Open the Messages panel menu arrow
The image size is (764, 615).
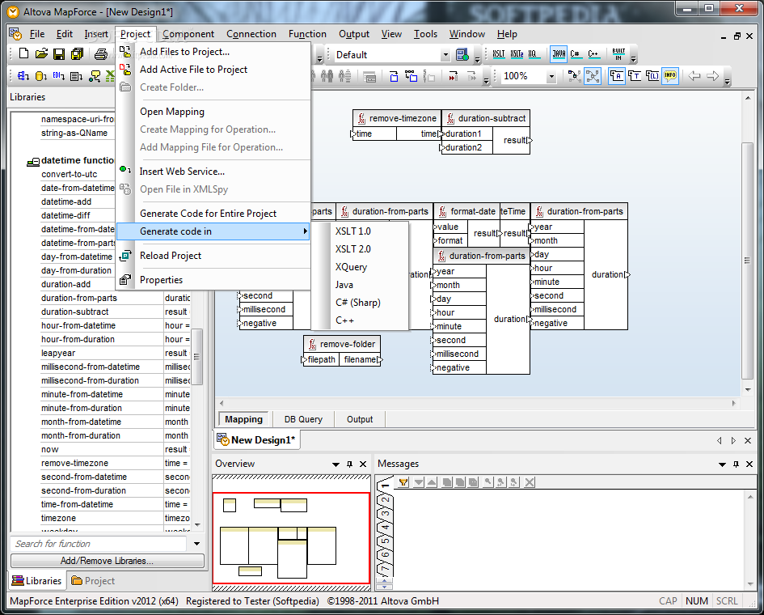tap(722, 464)
